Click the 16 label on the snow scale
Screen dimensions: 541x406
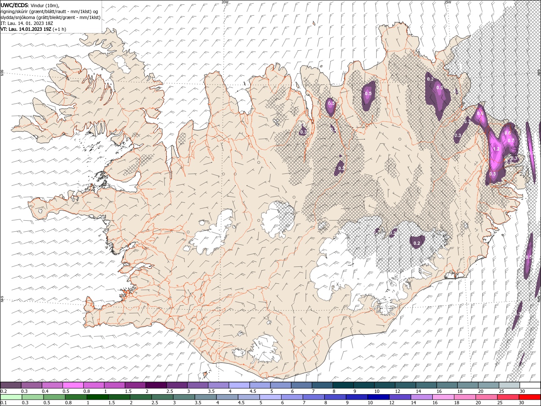point(439,391)
